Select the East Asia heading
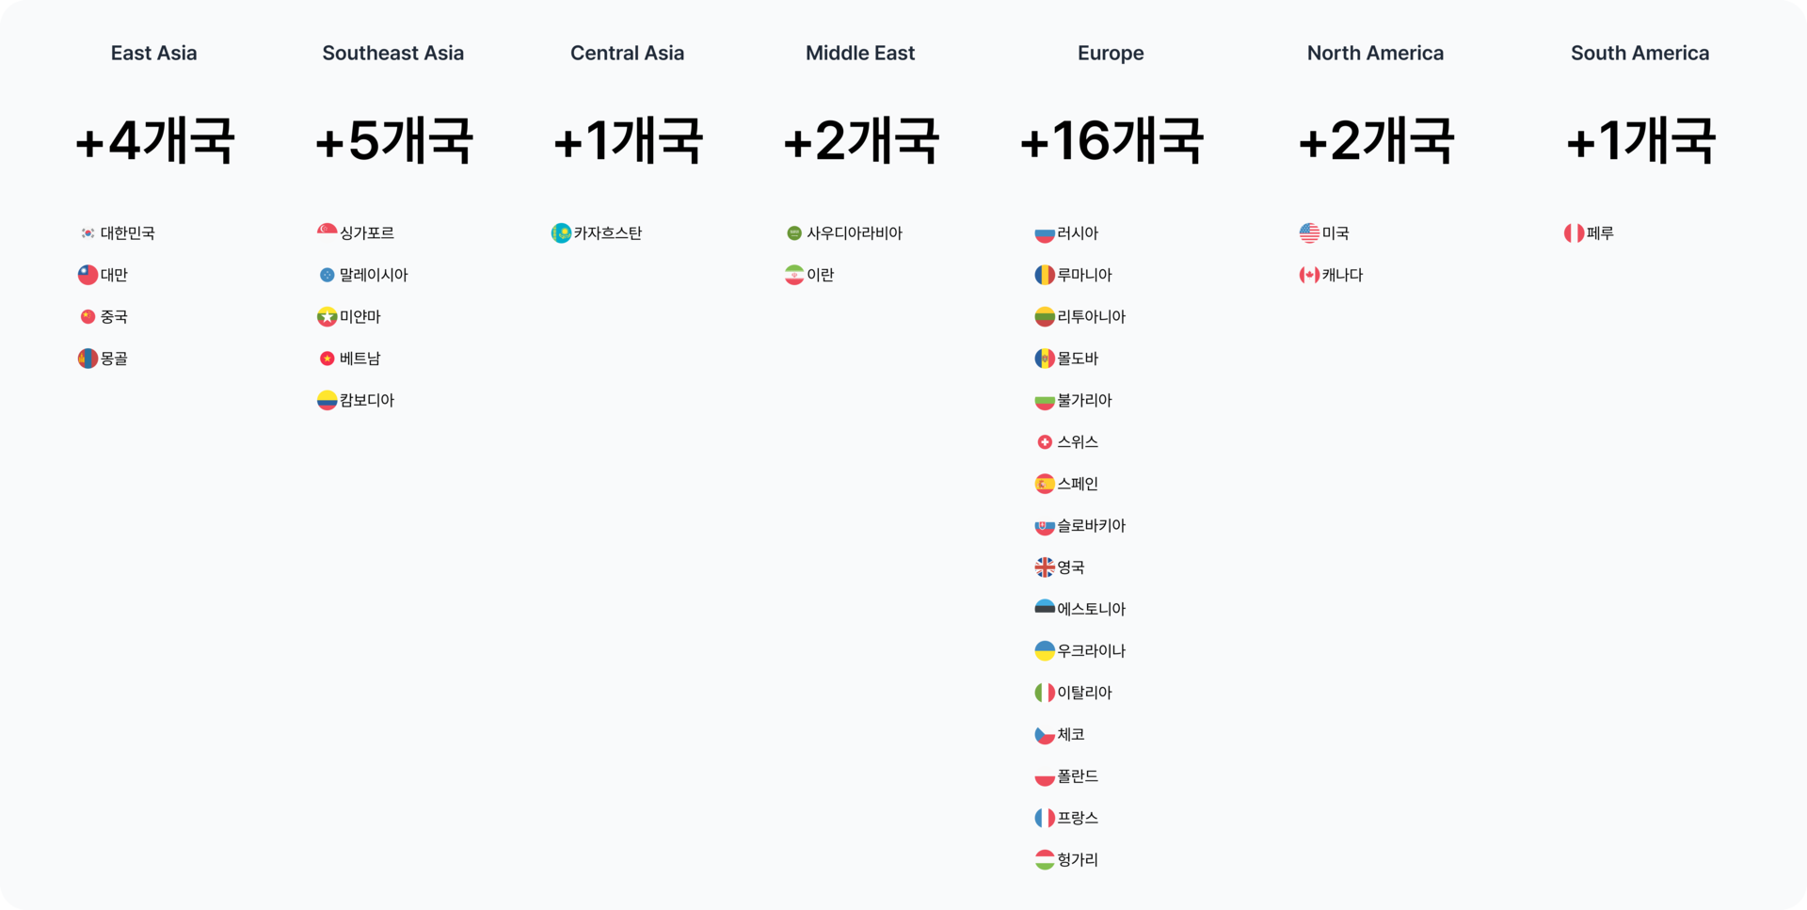 (153, 54)
